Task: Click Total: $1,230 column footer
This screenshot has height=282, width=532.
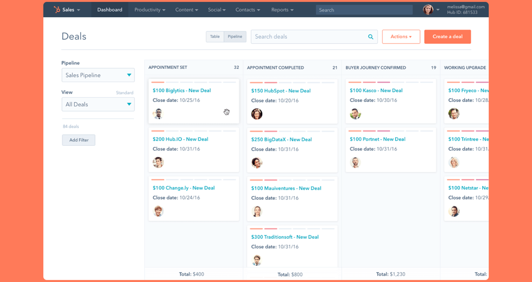Action: click(391, 274)
